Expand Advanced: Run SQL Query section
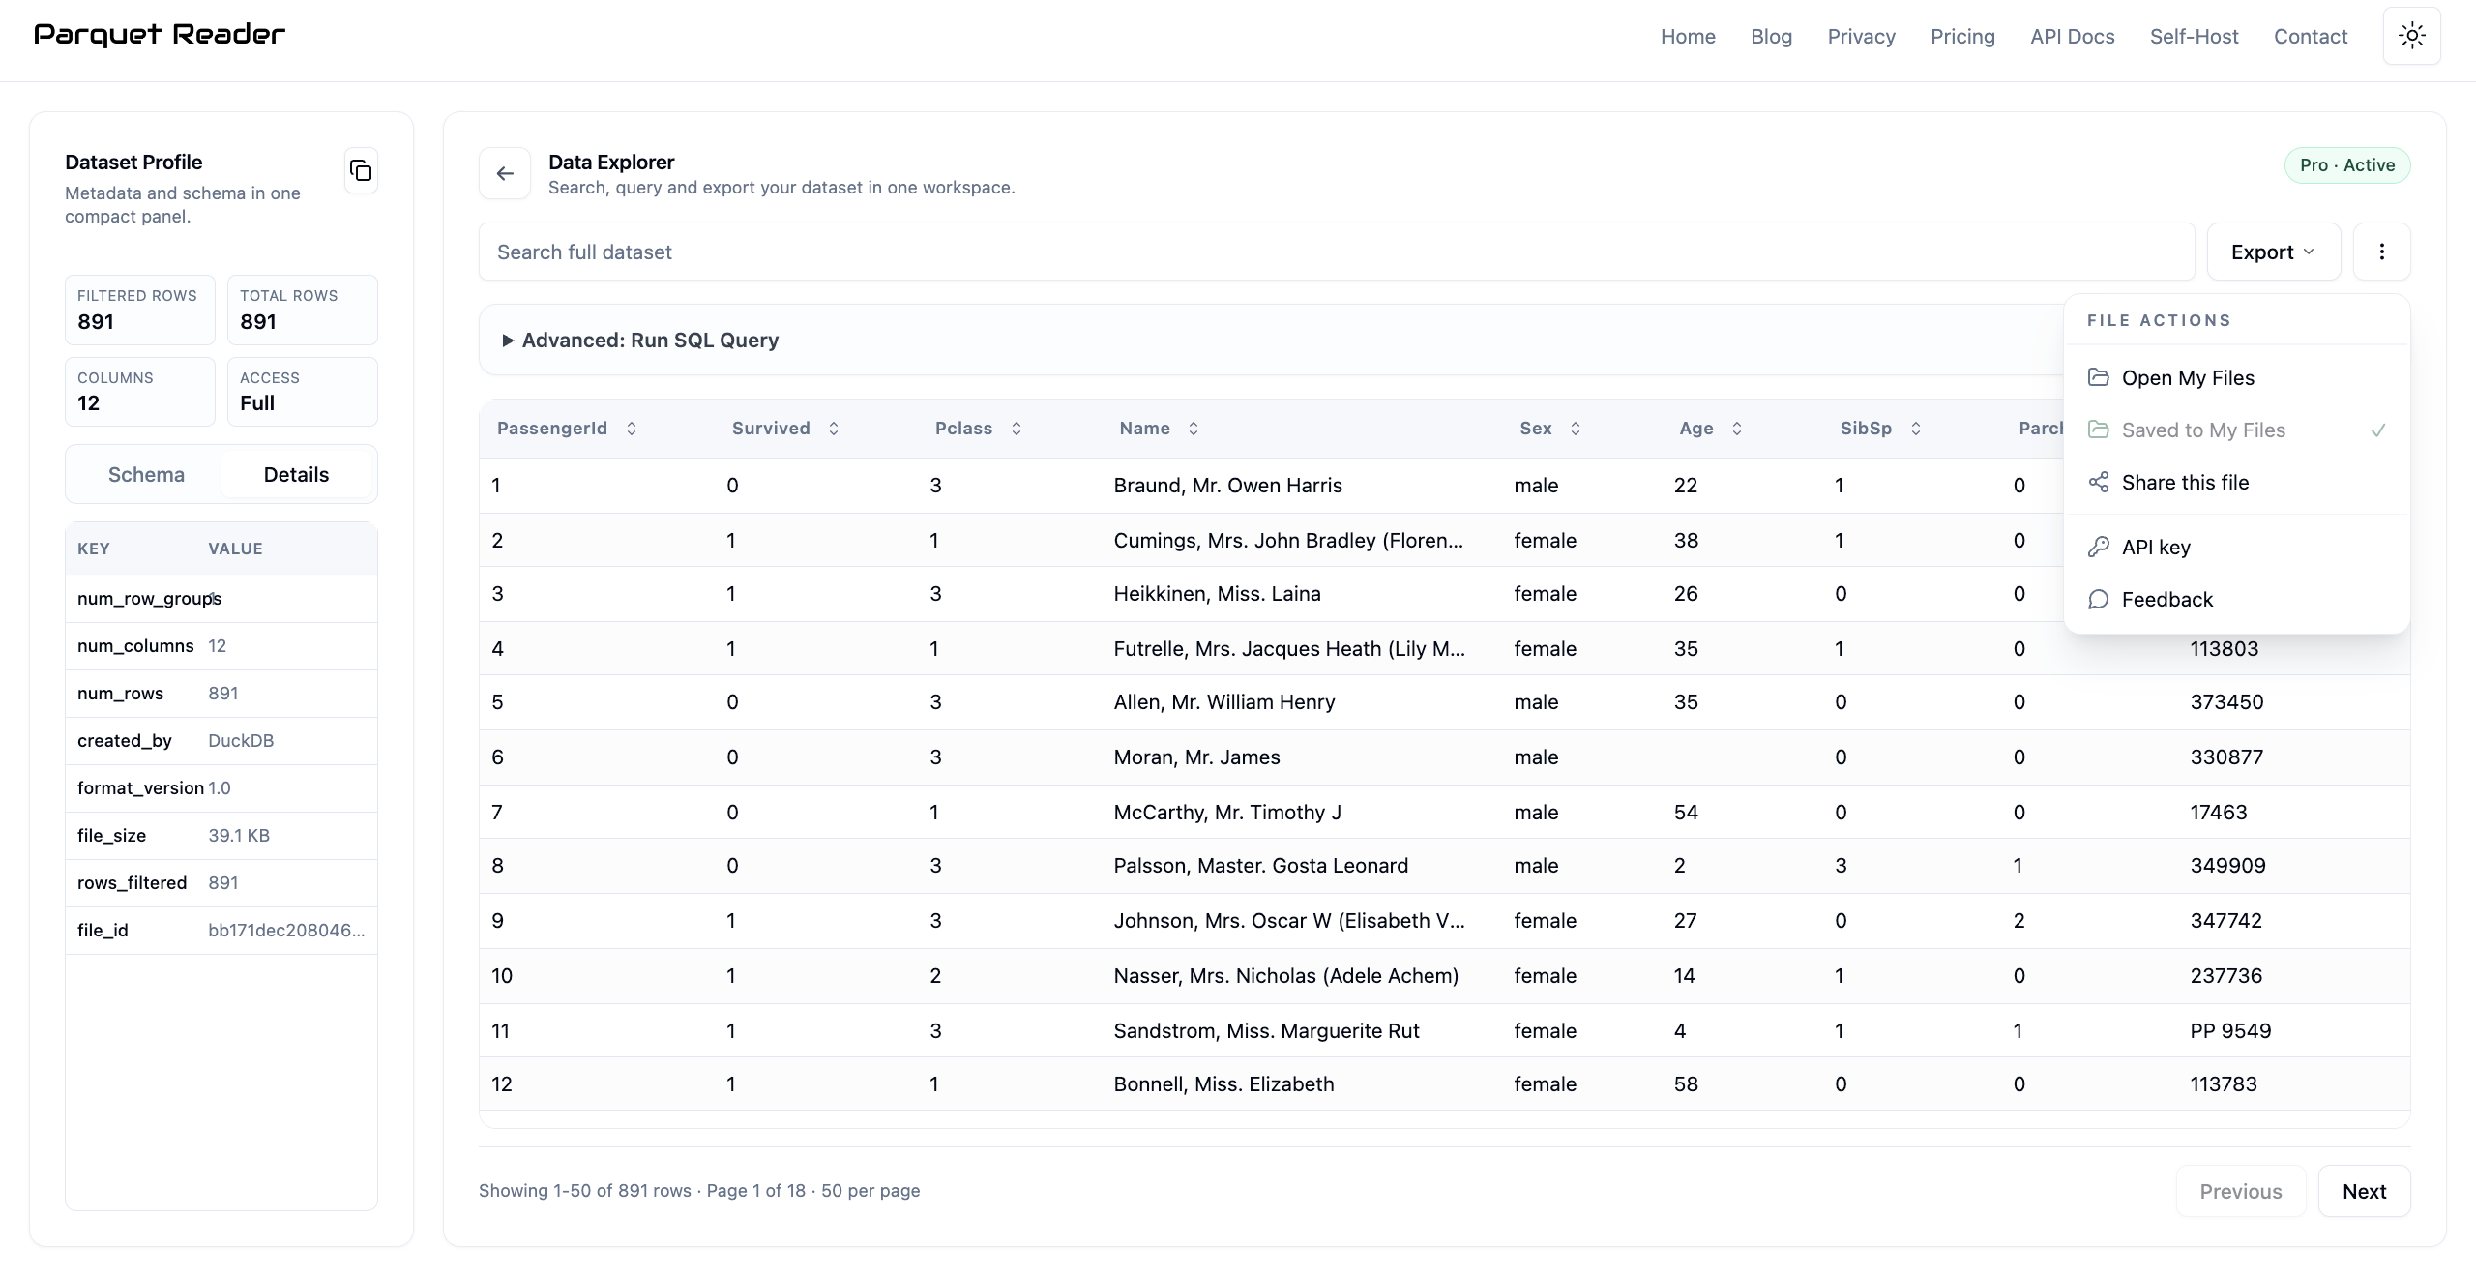The image size is (2476, 1276). (640, 341)
